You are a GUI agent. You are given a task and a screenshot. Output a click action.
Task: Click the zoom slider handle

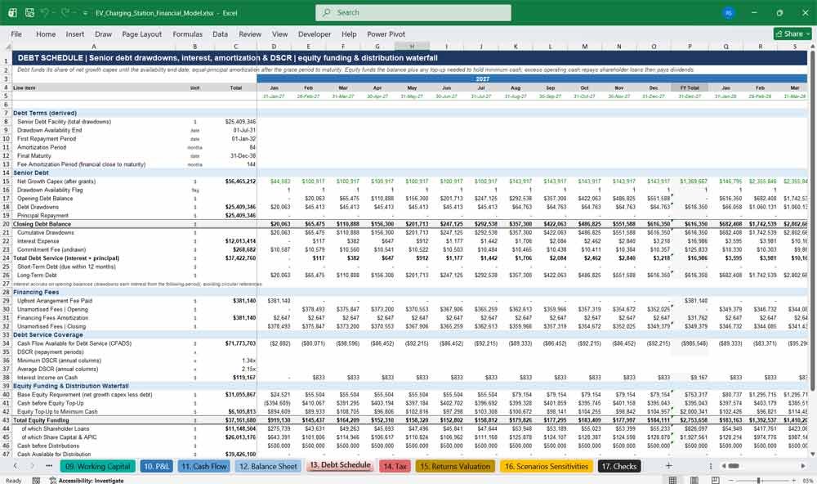point(759,480)
